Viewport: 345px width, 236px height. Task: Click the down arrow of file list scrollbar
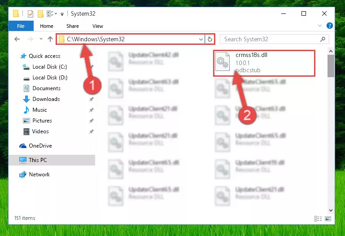pyautogui.click(x=331, y=210)
